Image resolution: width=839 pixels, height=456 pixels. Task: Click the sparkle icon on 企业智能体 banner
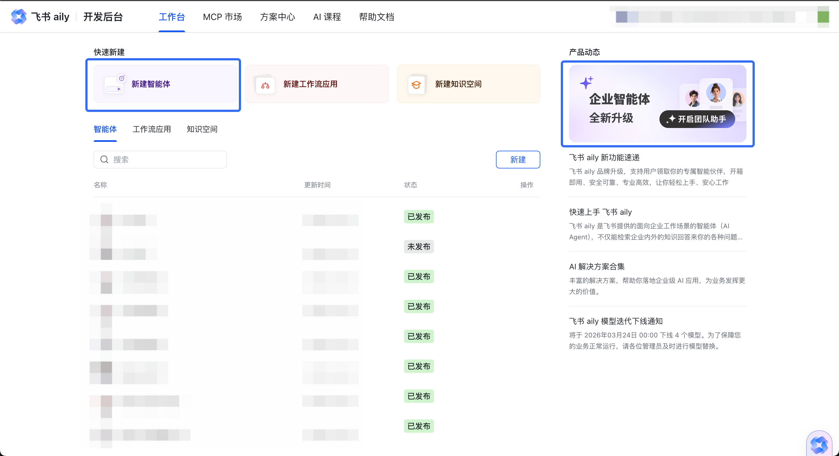pyautogui.click(x=586, y=83)
